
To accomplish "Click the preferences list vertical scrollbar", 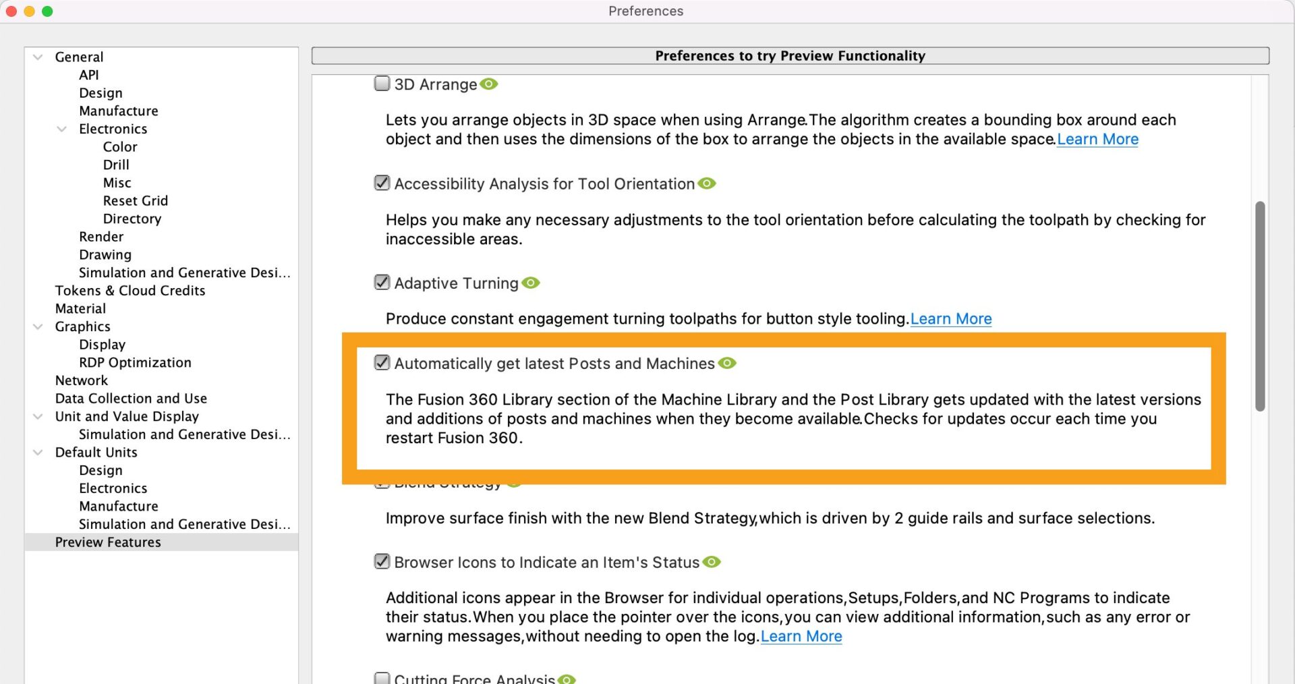I will click(x=1260, y=306).
